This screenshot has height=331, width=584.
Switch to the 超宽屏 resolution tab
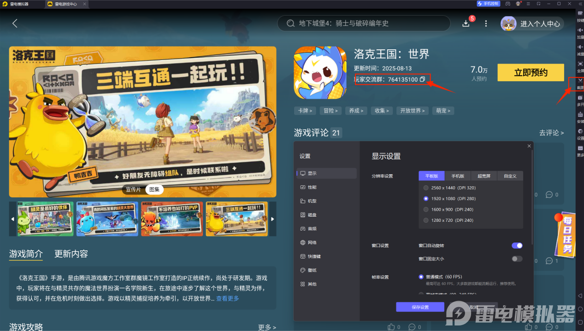click(x=484, y=176)
